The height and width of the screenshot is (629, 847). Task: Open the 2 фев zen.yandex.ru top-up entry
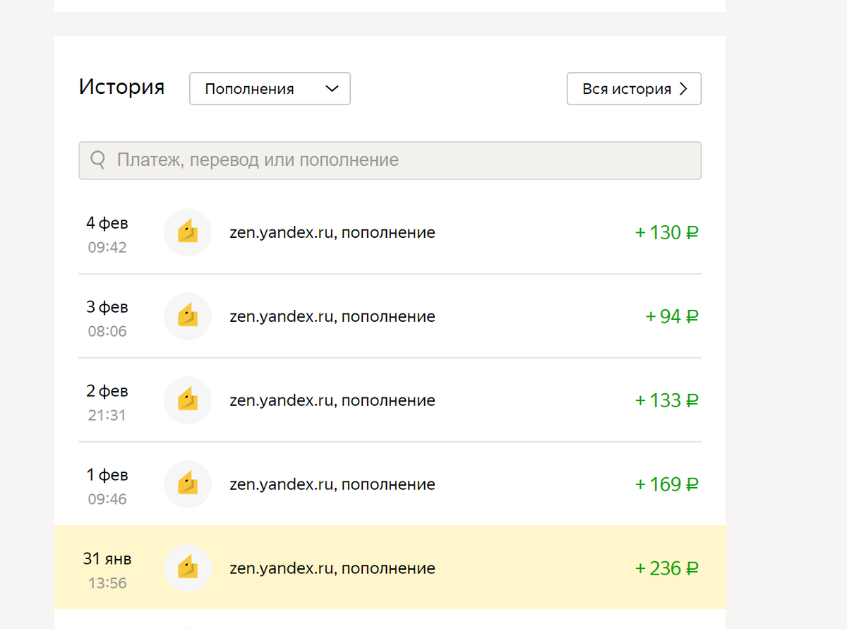390,400
